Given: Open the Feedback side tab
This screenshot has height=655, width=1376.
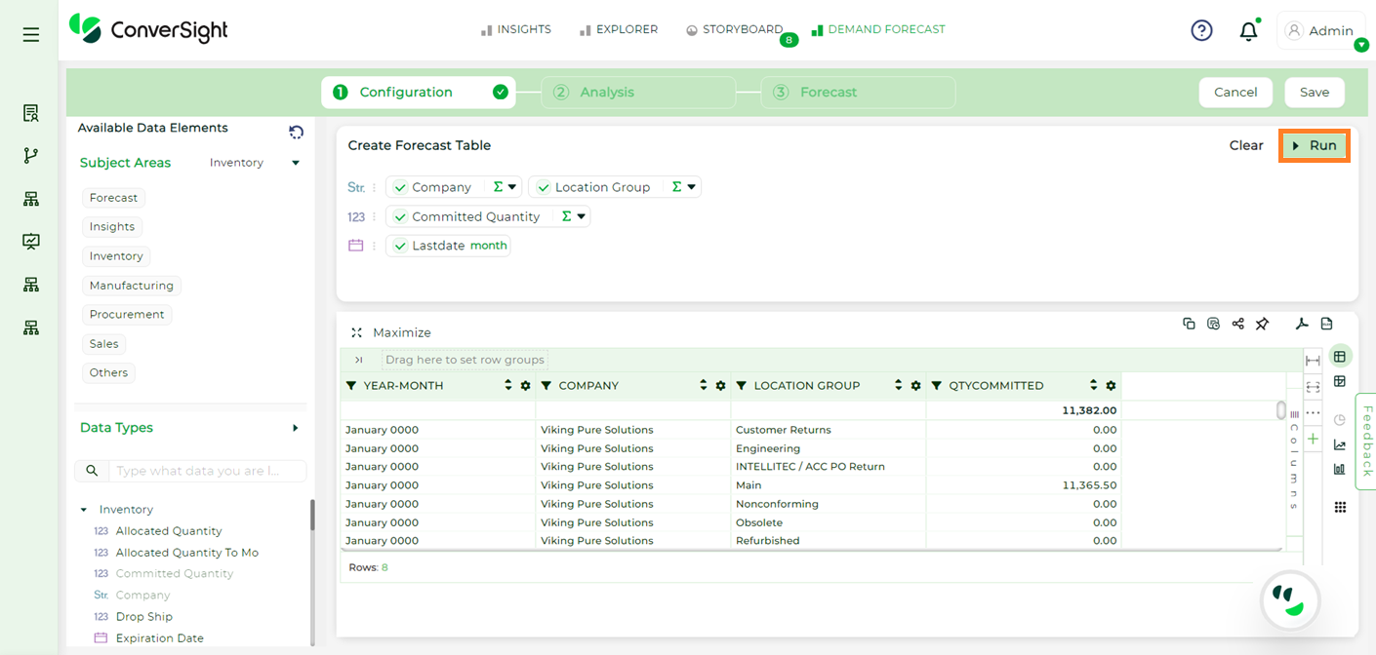Looking at the screenshot, I should [1366, 442].
